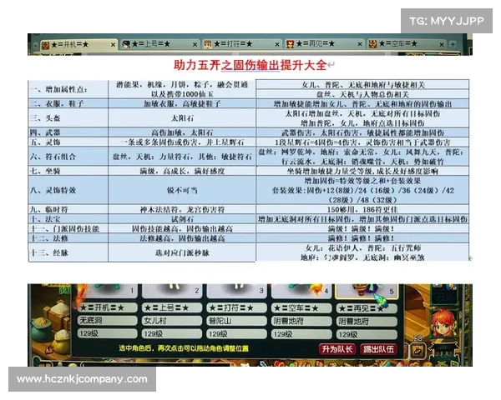The image size is (501, 400).
Task: Switch to the ★=空车=★ tab
Action: (407, 44)
